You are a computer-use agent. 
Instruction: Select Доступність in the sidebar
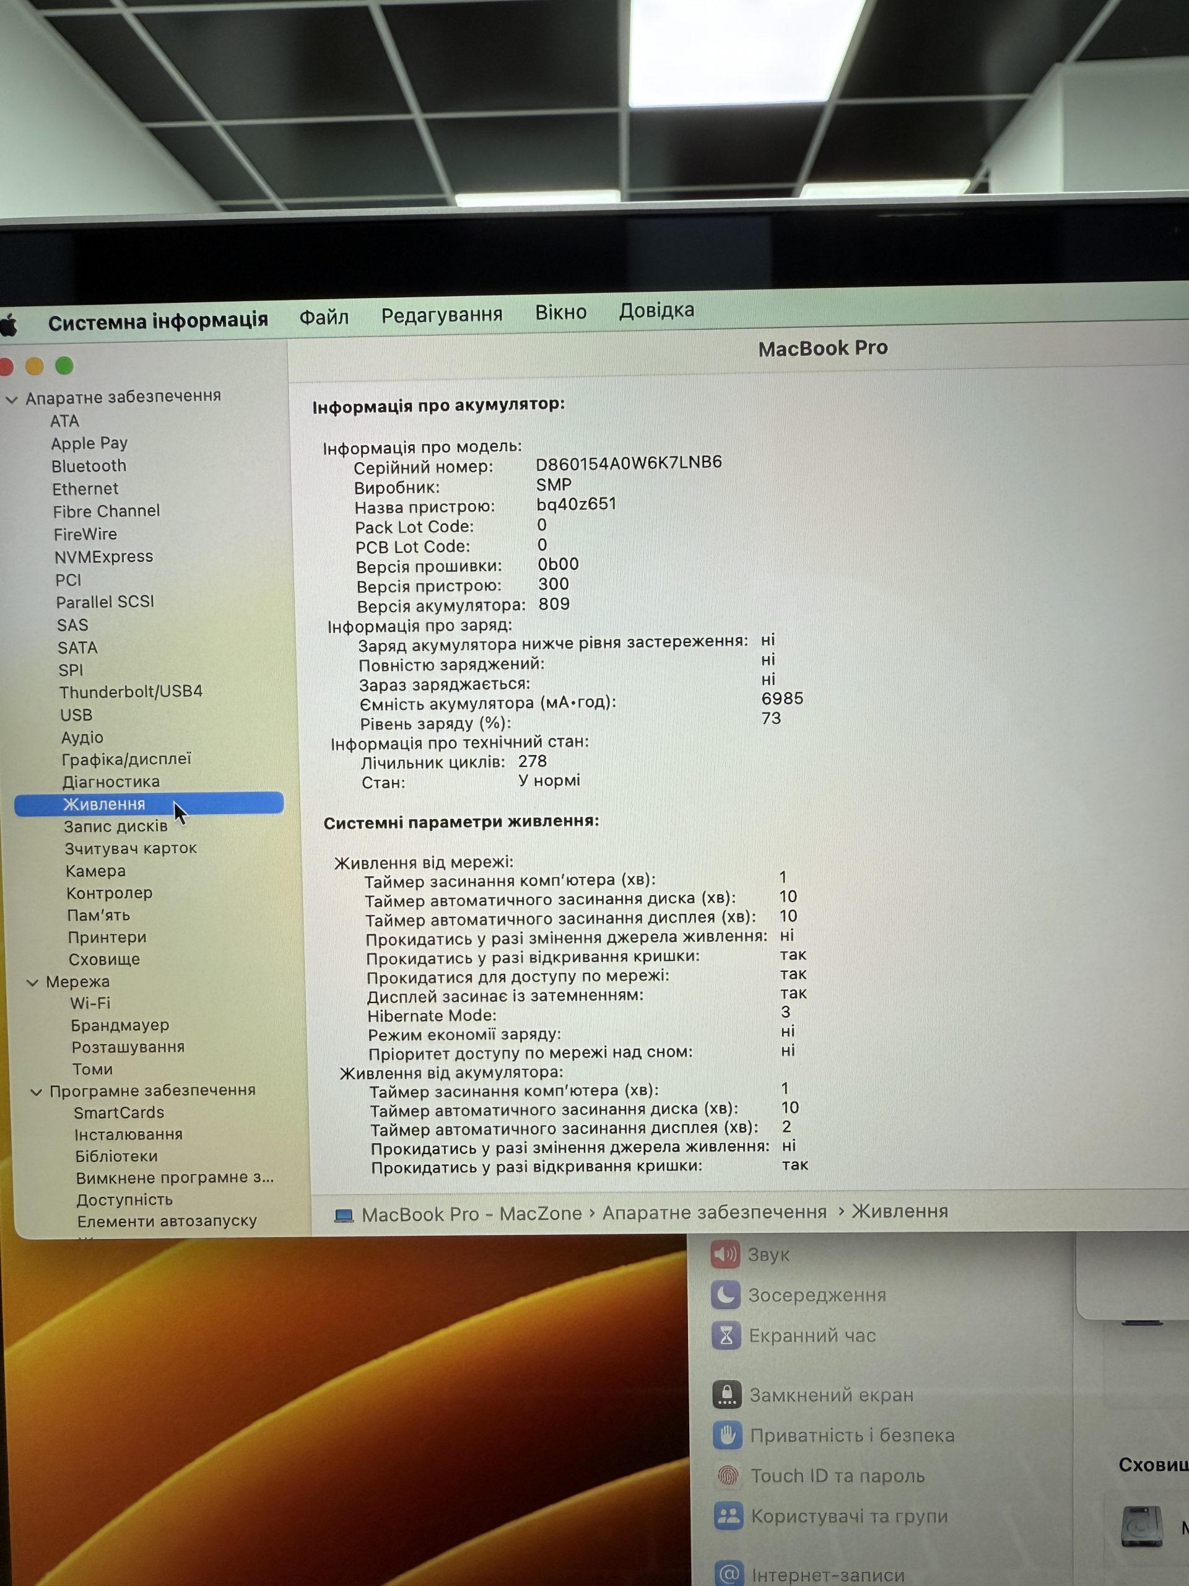click(124, 1199)
